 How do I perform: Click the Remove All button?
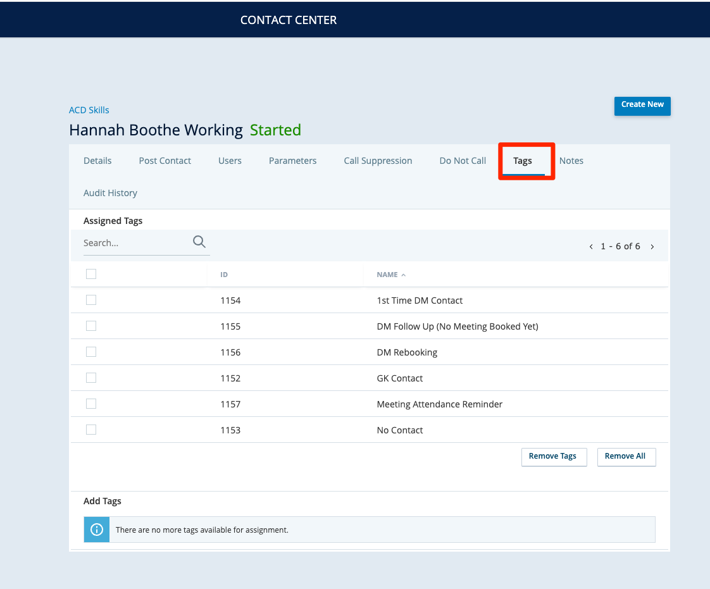pyautogui.click(x=625, y=457)
